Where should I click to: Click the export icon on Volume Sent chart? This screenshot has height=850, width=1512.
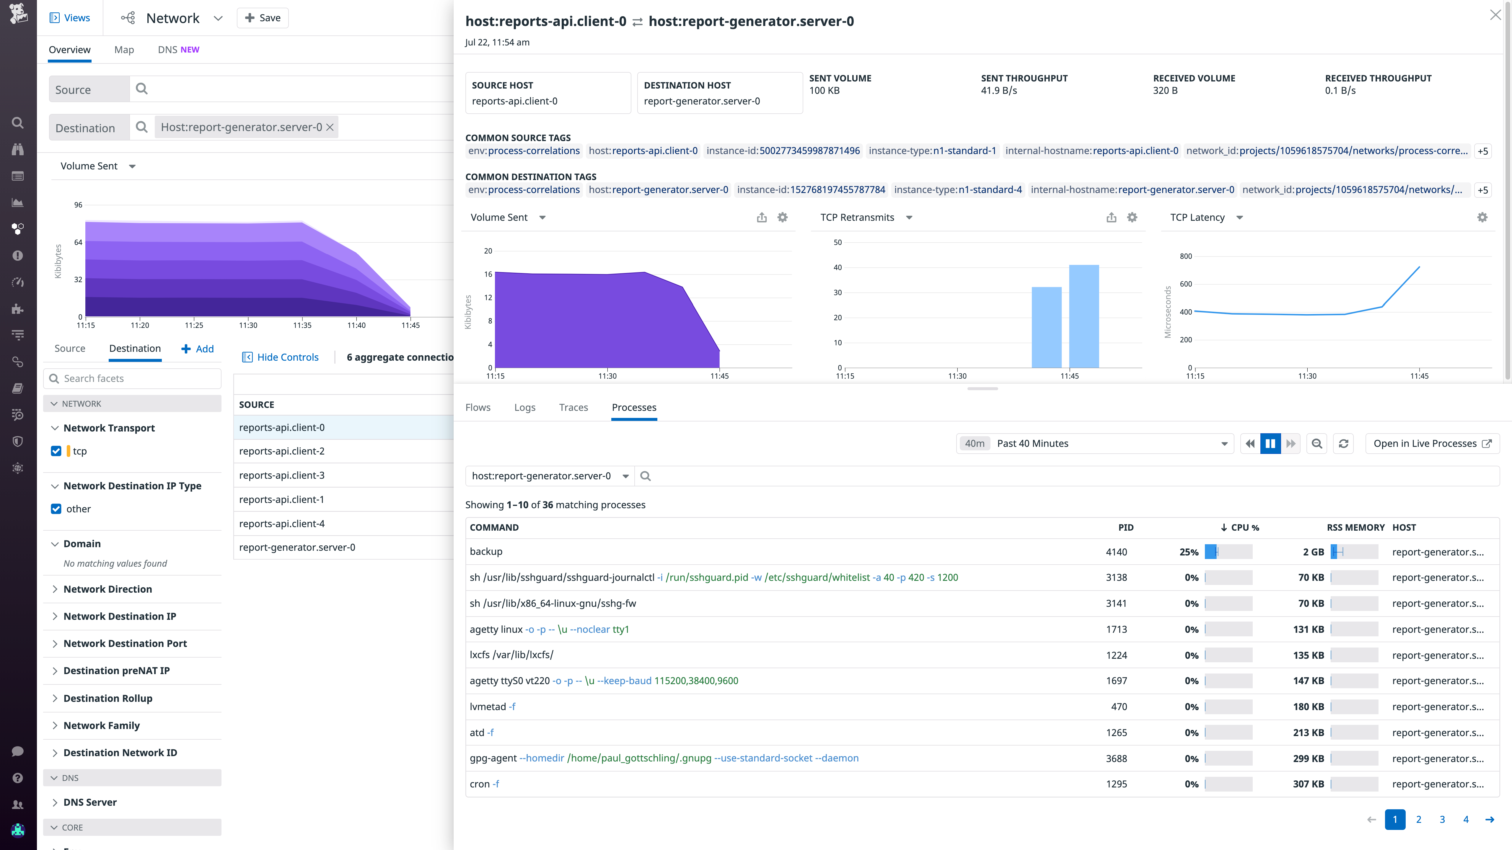pos(761,217)
